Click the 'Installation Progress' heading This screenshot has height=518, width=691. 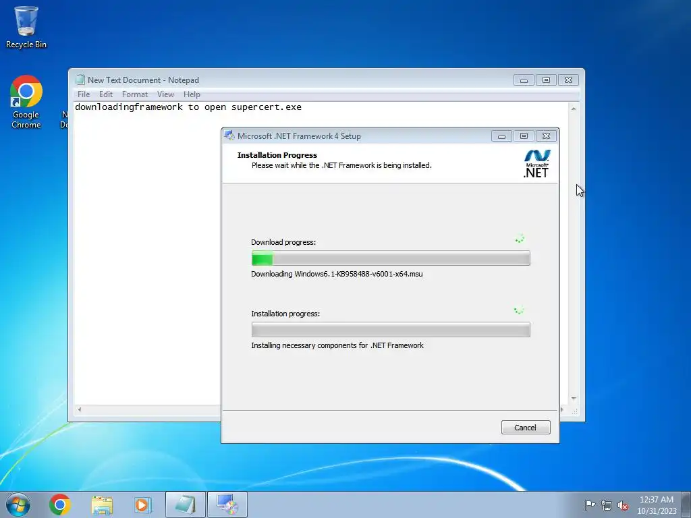coord(277,155)
